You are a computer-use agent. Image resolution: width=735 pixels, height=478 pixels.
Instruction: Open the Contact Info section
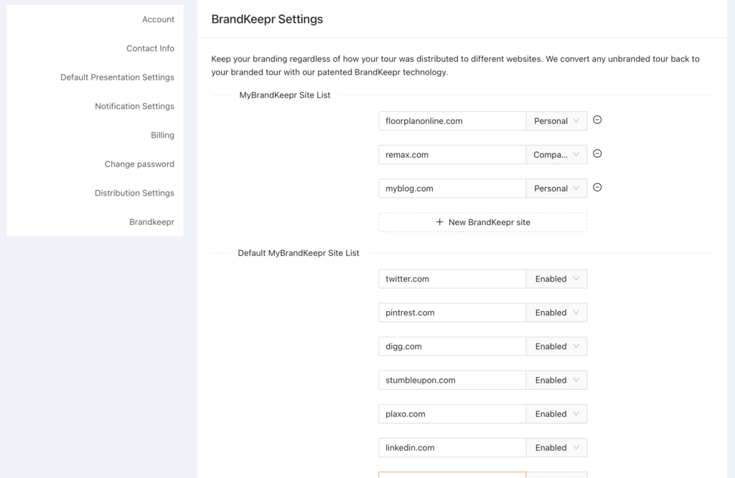tap(150, 48)
